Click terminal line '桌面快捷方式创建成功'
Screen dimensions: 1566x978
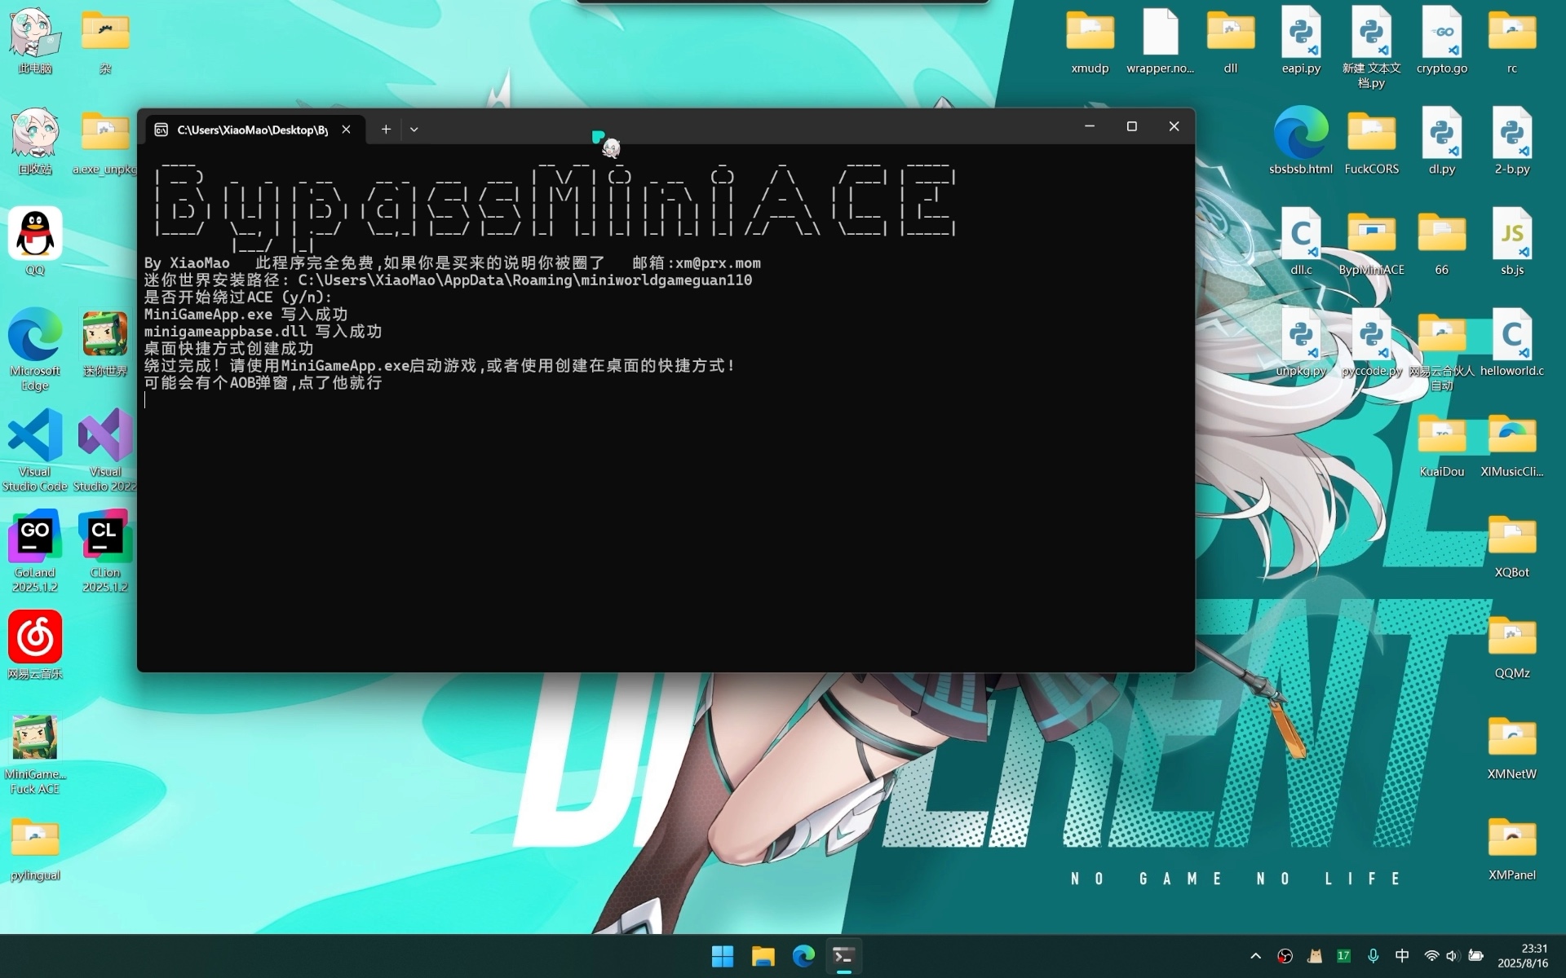[228, 349]
